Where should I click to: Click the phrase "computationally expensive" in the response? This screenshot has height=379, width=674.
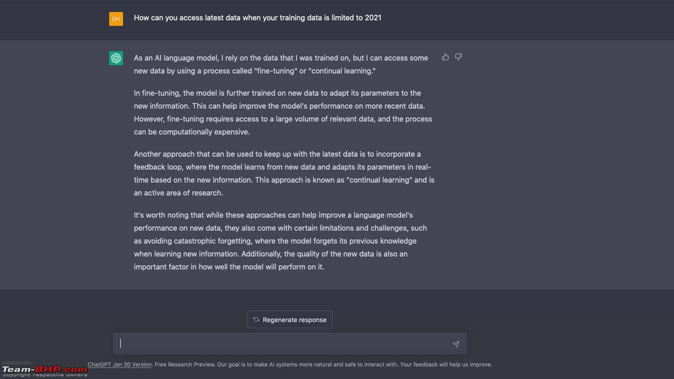(204, 132)
